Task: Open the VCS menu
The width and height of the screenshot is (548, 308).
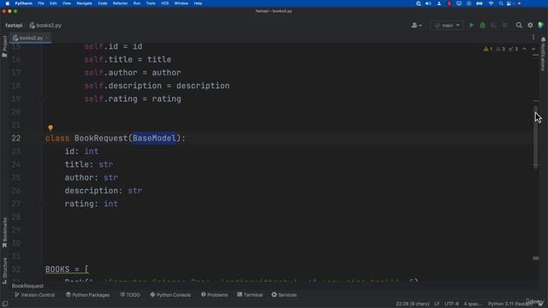Action: (165, 3)
